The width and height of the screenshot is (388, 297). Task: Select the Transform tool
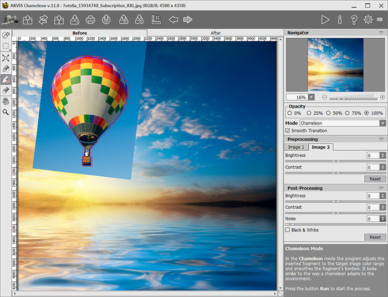pos(6,58)
